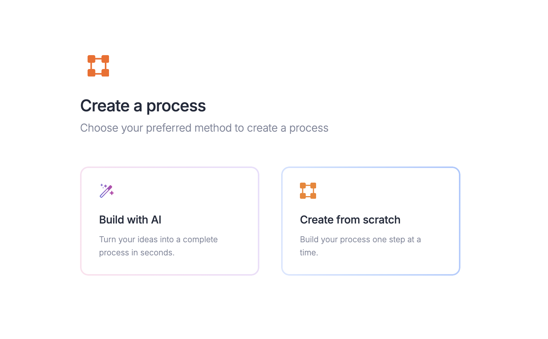
Task: Click the orange nodes icon in scratch card
Action: 308,191
